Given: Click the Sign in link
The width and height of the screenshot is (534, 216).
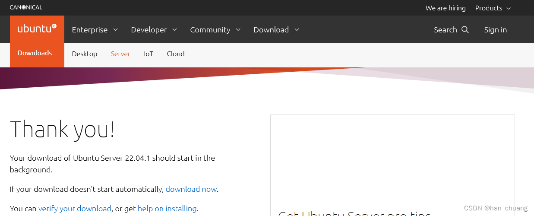Looking at the screenshot, I should (496, 29).
